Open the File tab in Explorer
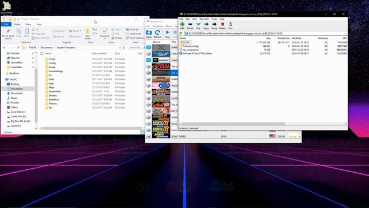The image size is (369, 208). pyautogui.click(x=6, y=24)
